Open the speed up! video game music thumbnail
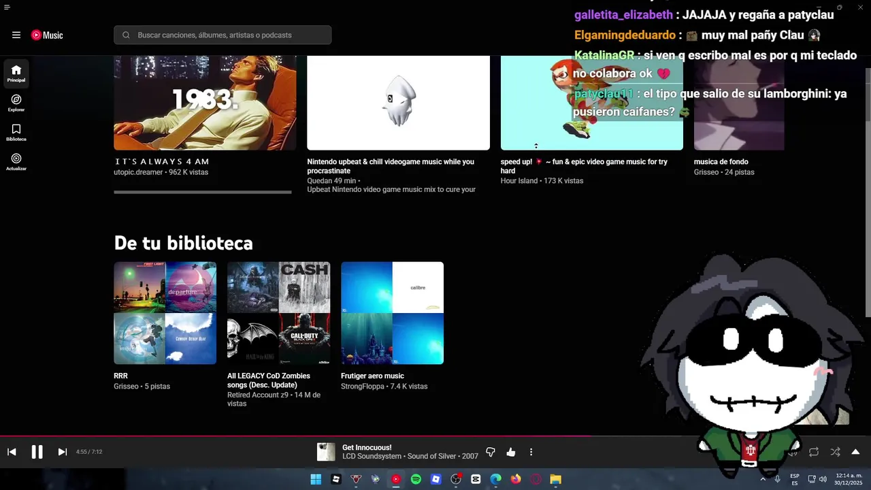The image size is (871, 490). click(592, 103)
